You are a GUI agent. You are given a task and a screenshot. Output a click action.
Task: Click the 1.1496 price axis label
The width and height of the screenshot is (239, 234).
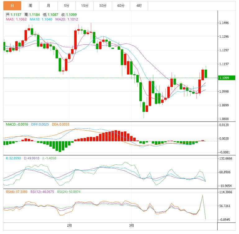coord(224,23)
